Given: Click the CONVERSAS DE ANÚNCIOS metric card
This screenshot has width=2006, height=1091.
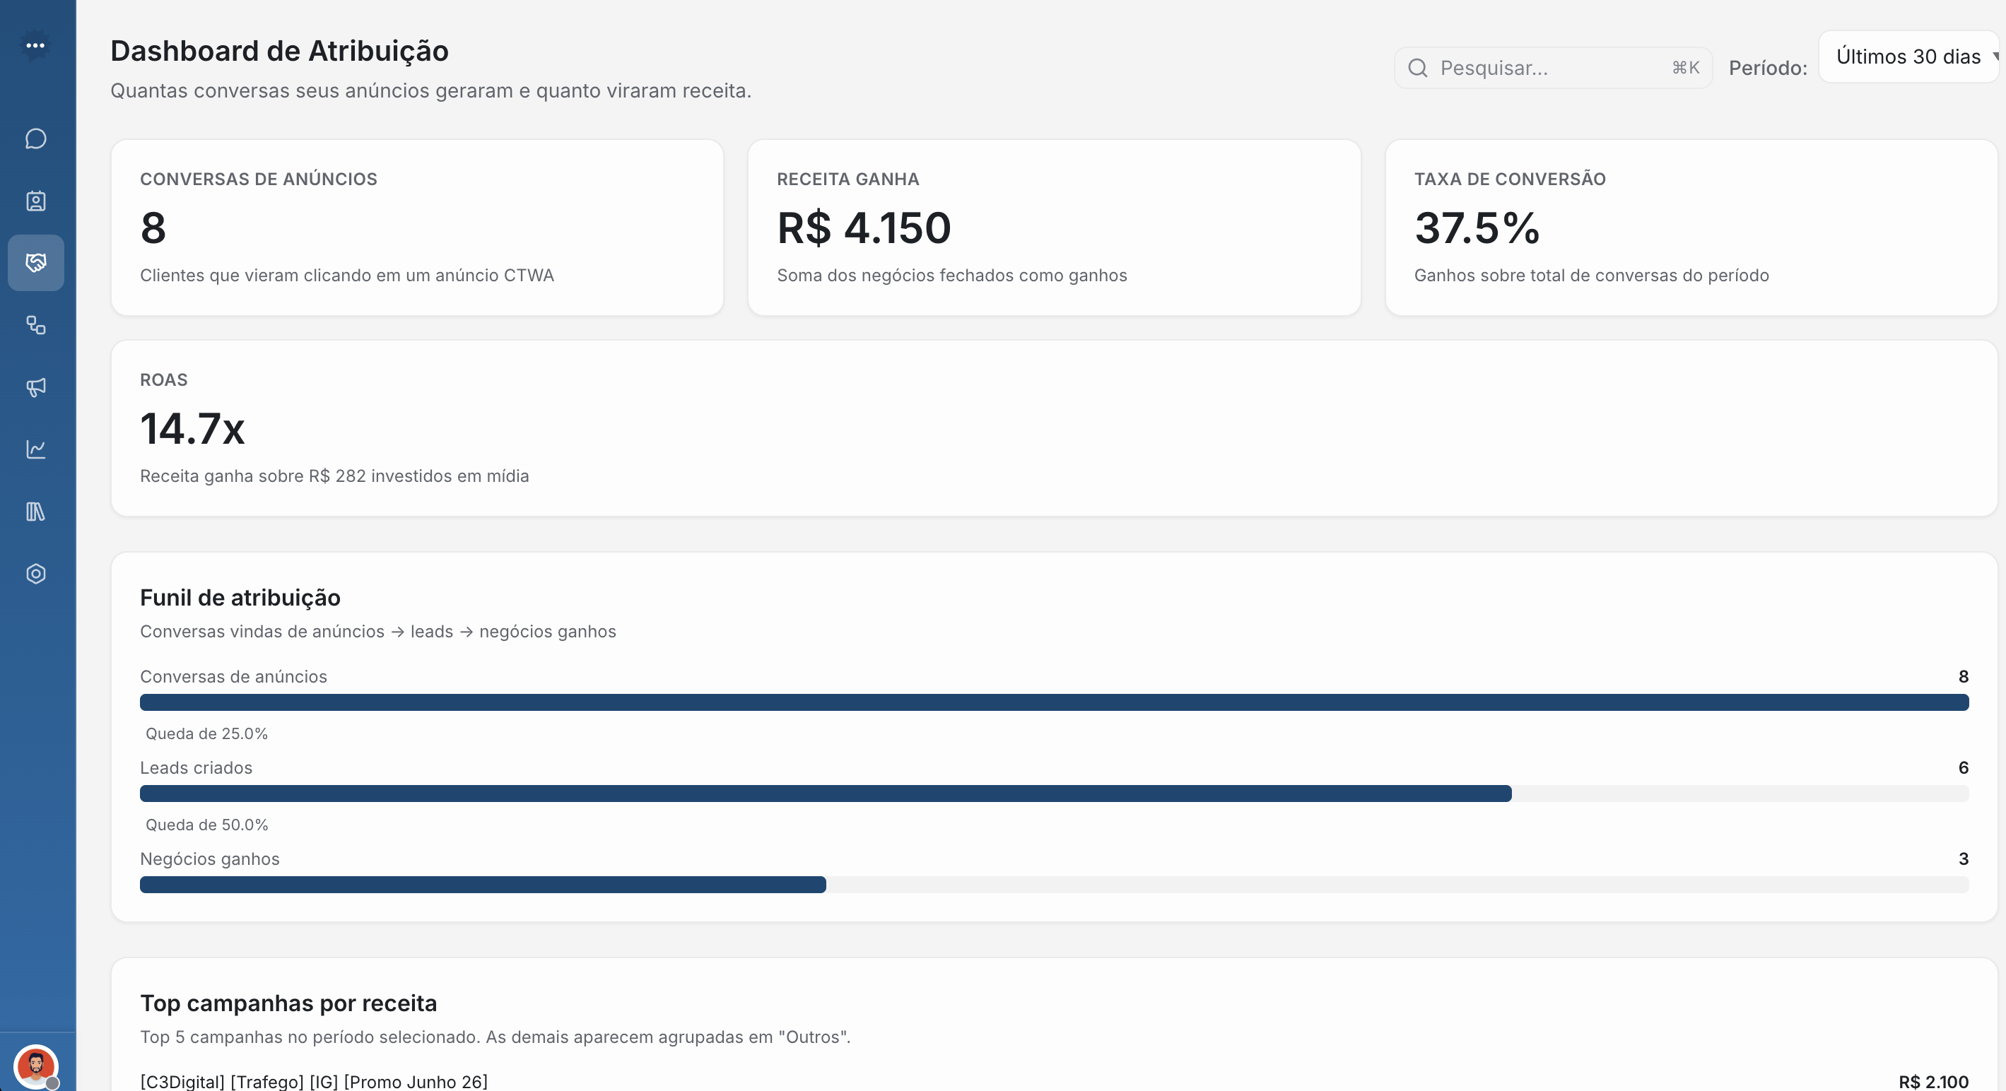Looking at the screenshot, I should (x=418, y=228).
